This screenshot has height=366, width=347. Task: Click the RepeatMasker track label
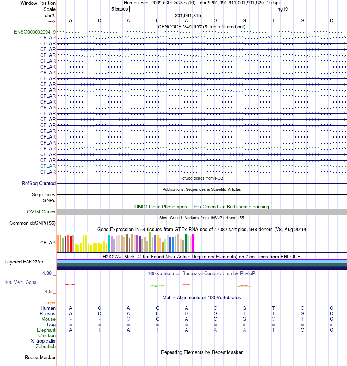tap(40, 358)
